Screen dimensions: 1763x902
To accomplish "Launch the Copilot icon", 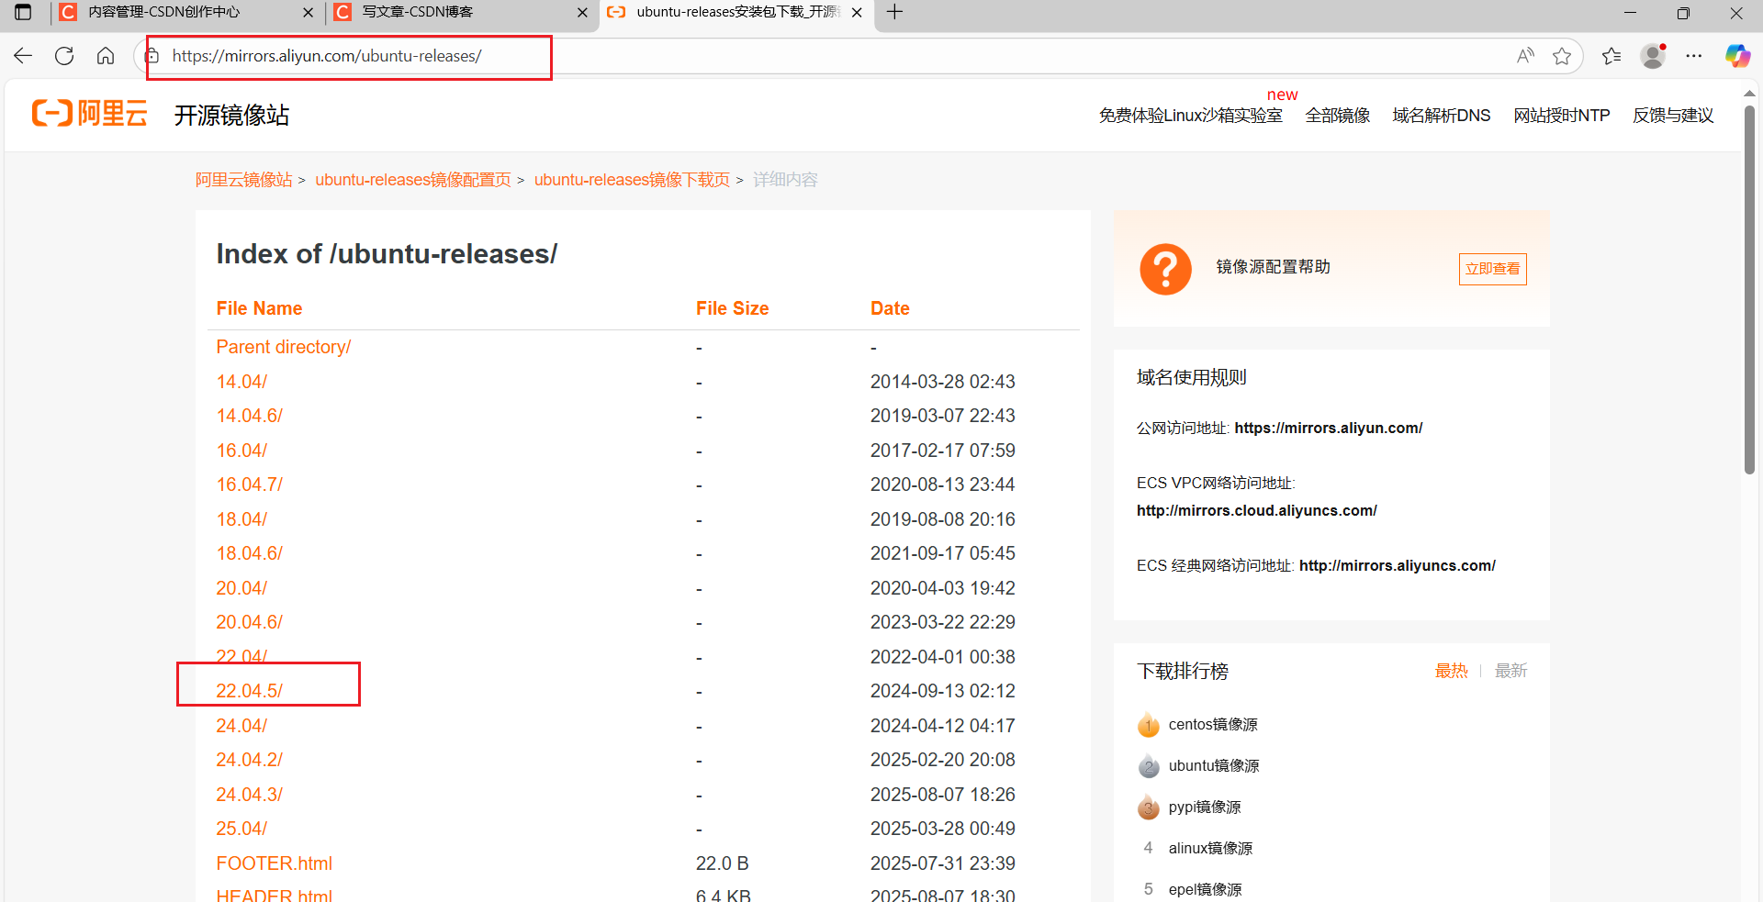I will 1737,56.
